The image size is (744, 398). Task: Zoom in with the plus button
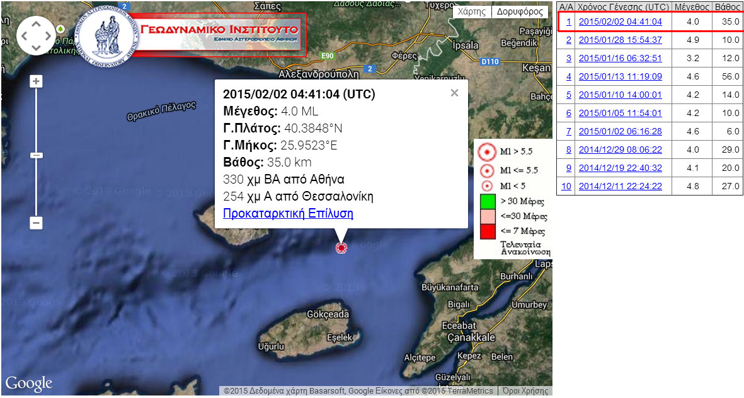pyautogui.click(x=37, y=82)
